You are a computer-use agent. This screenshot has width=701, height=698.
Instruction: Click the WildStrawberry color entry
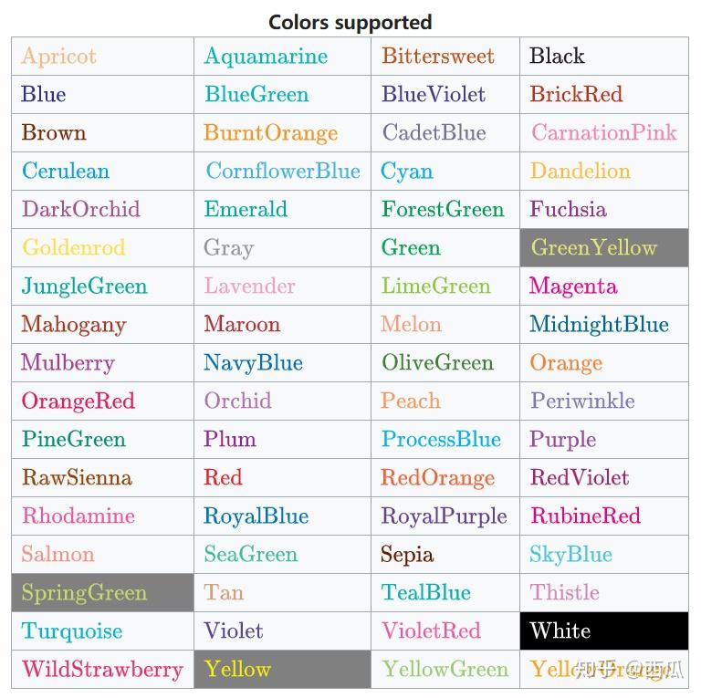coord(102,669)
